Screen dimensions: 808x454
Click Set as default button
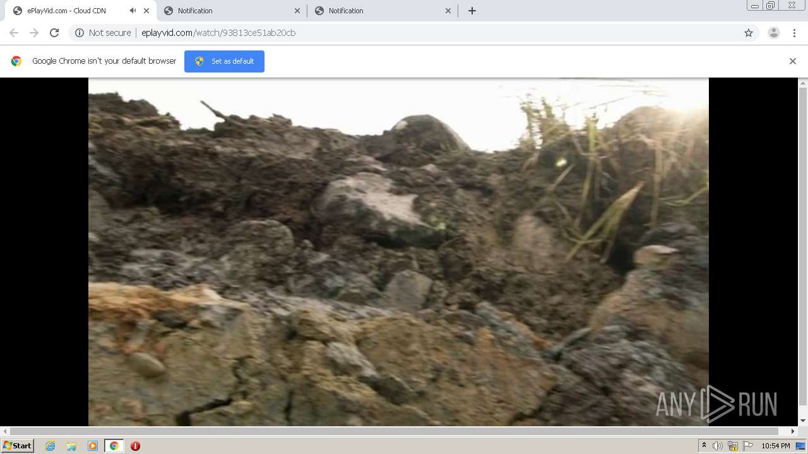click(x=224, y=61)
